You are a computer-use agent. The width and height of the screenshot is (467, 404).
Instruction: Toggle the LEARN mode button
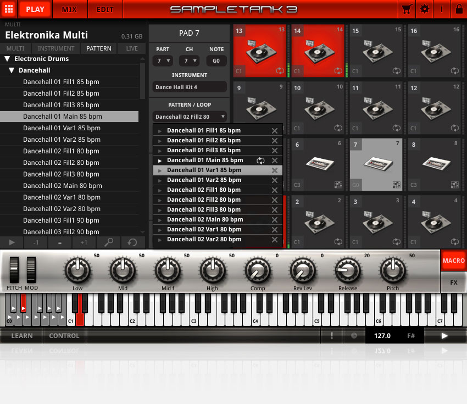coord(21,335)
